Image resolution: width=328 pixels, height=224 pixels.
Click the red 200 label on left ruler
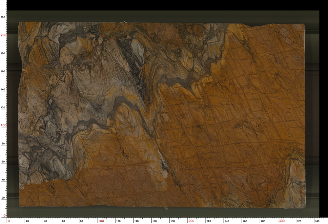(3, 34)
